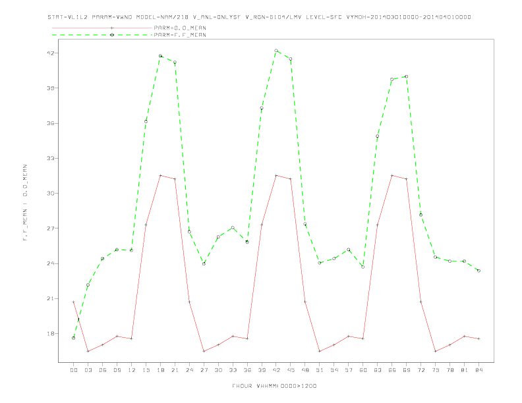Click the x-axis tick label 63
Viewport: 522px width, 403px height.
pos(378,370)
